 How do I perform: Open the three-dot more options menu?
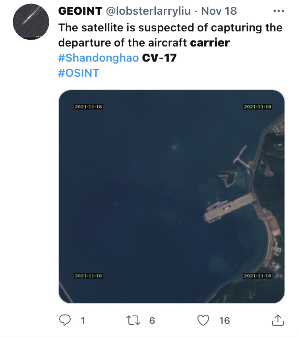pyautogui.click(x=279, y=11)
